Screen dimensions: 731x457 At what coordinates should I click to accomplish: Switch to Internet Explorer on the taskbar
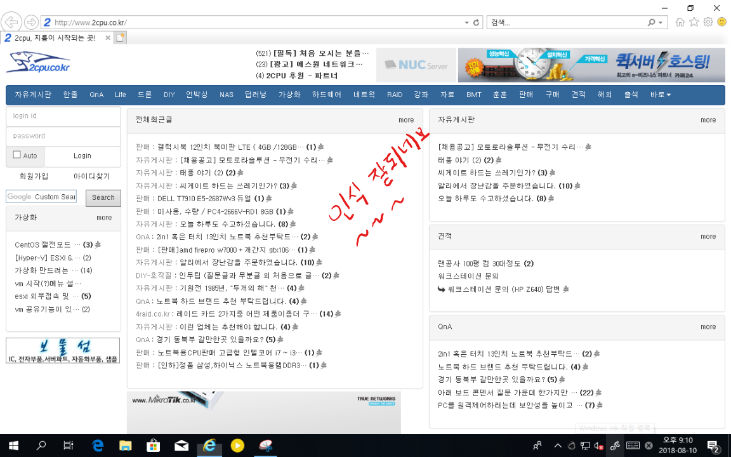pos(209,446)
